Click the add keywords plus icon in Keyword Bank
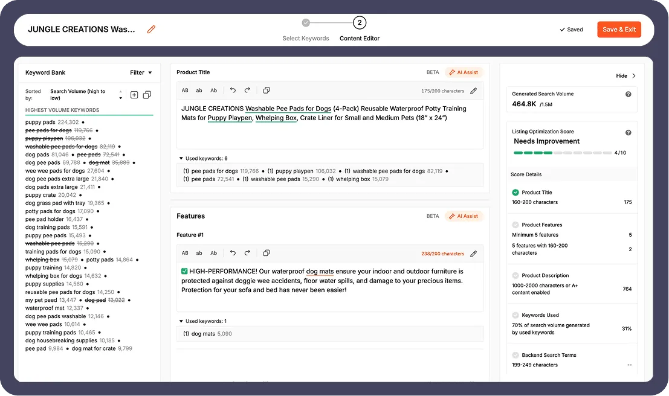 click(x=134, y=95)
